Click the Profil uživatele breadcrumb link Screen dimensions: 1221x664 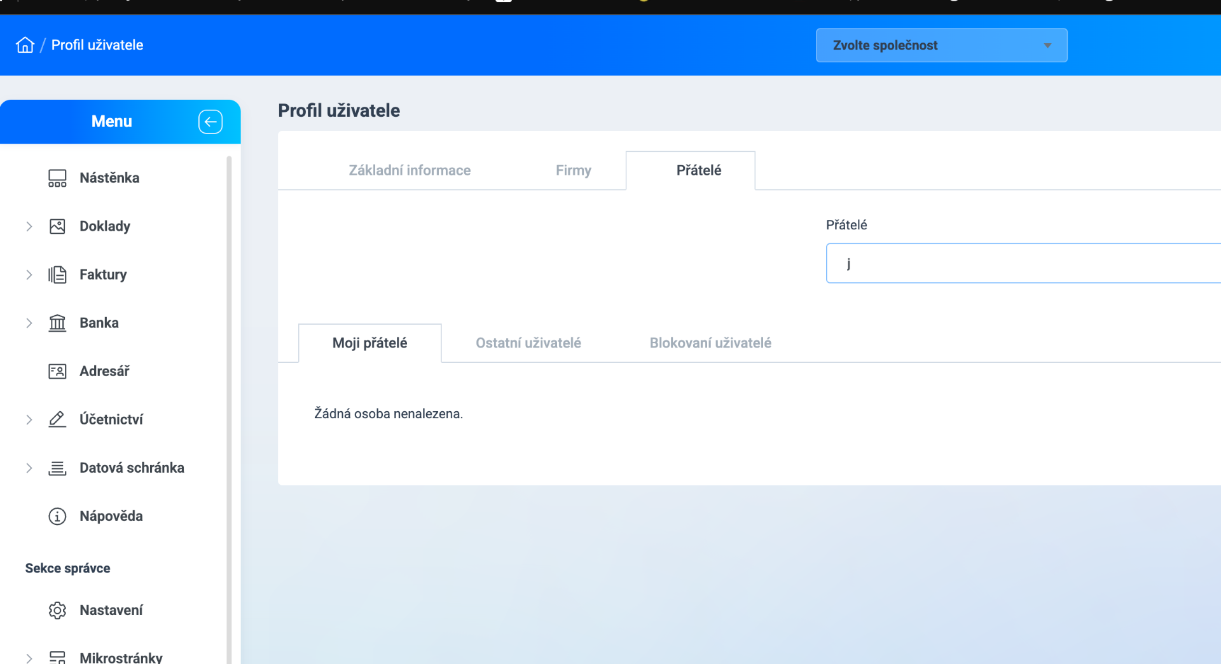click(97, 45)
